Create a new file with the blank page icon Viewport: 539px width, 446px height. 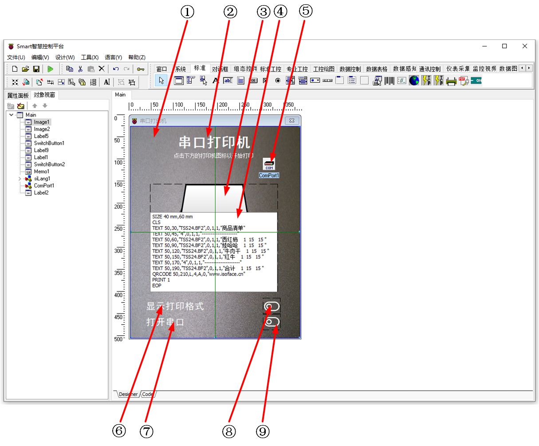coord(15,69)
